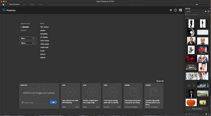Click the Open... button
Viewport: 211px width, 116px height.
(x=28, y=43)
